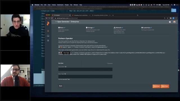Open the Window menu
The height and width of the screenshot is (101, 180).
[x=76, y=5]
